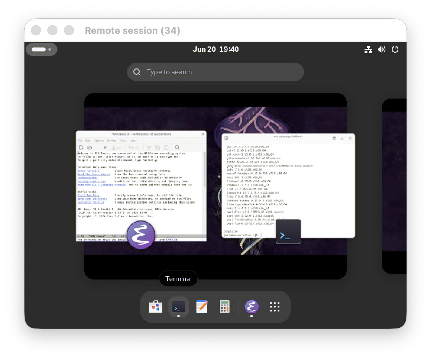This screenshot has width=431, height=359.
Task: Click the workspace indicator pill in top bar
Action: (x=42, y=49)
